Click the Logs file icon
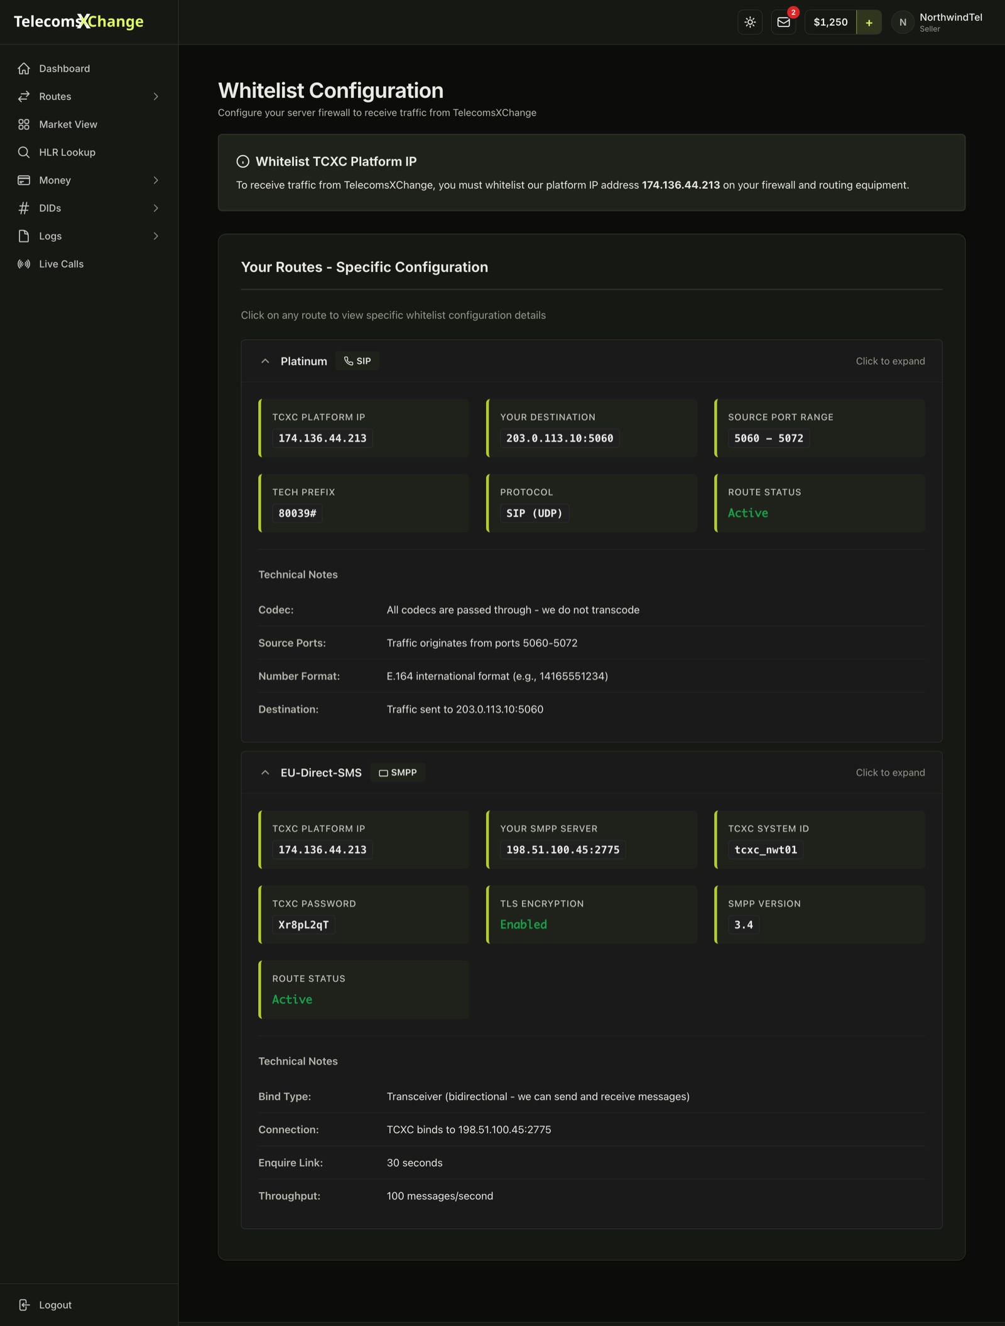Viewport: 1005px width, 1326px height. tap(24, 236)
